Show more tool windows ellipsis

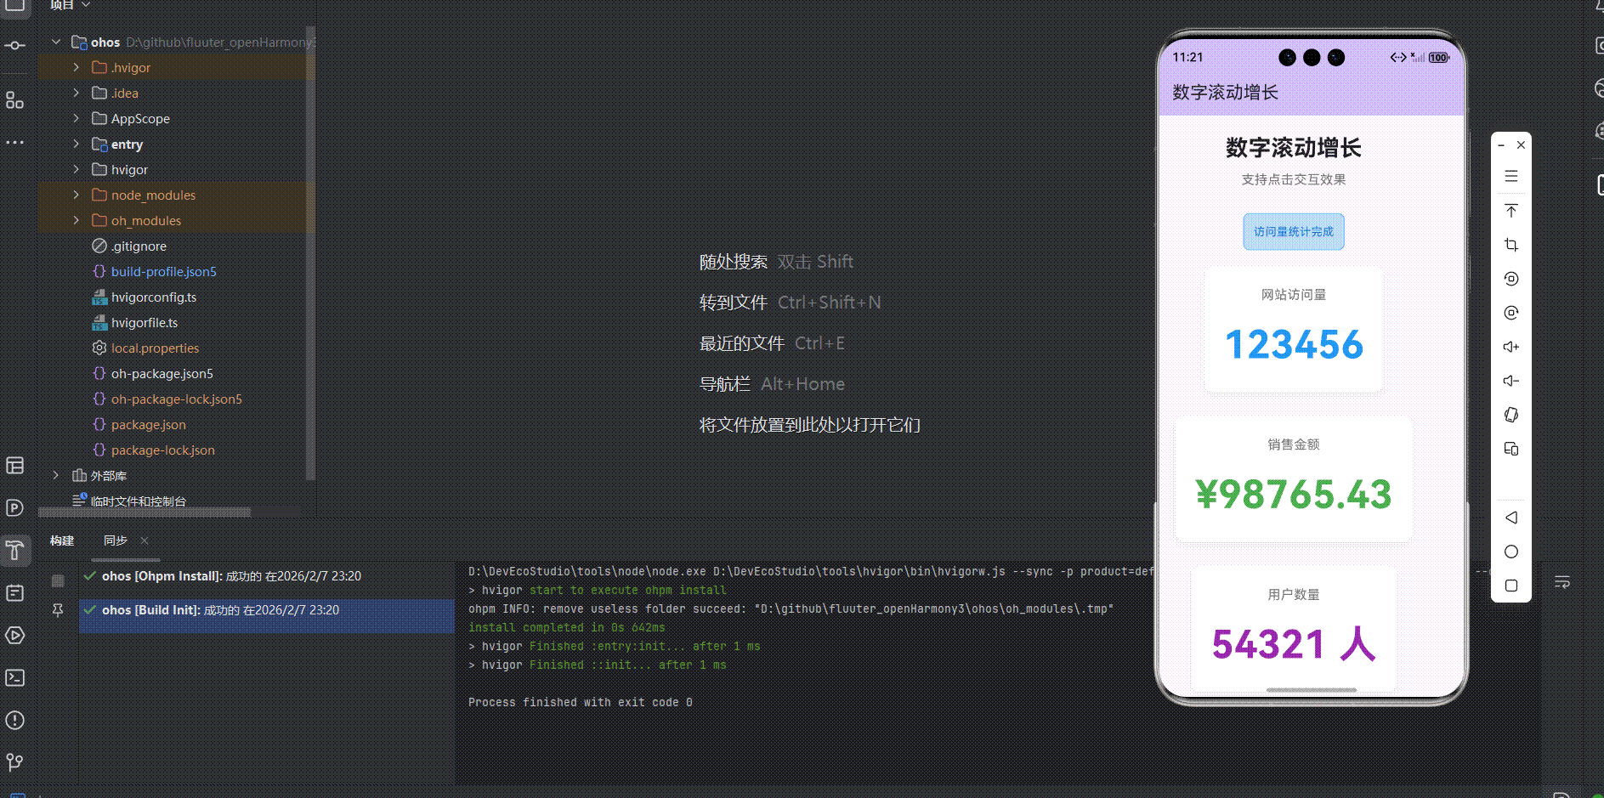[x=15, y=142]
